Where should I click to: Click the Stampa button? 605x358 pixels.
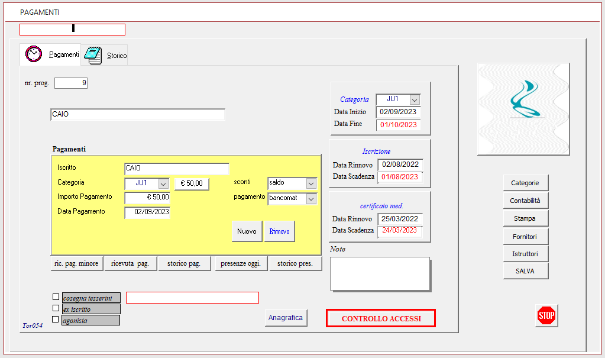tap(526, 218)
